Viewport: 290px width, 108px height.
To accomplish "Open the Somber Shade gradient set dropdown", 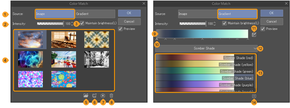I will point(206,48).
